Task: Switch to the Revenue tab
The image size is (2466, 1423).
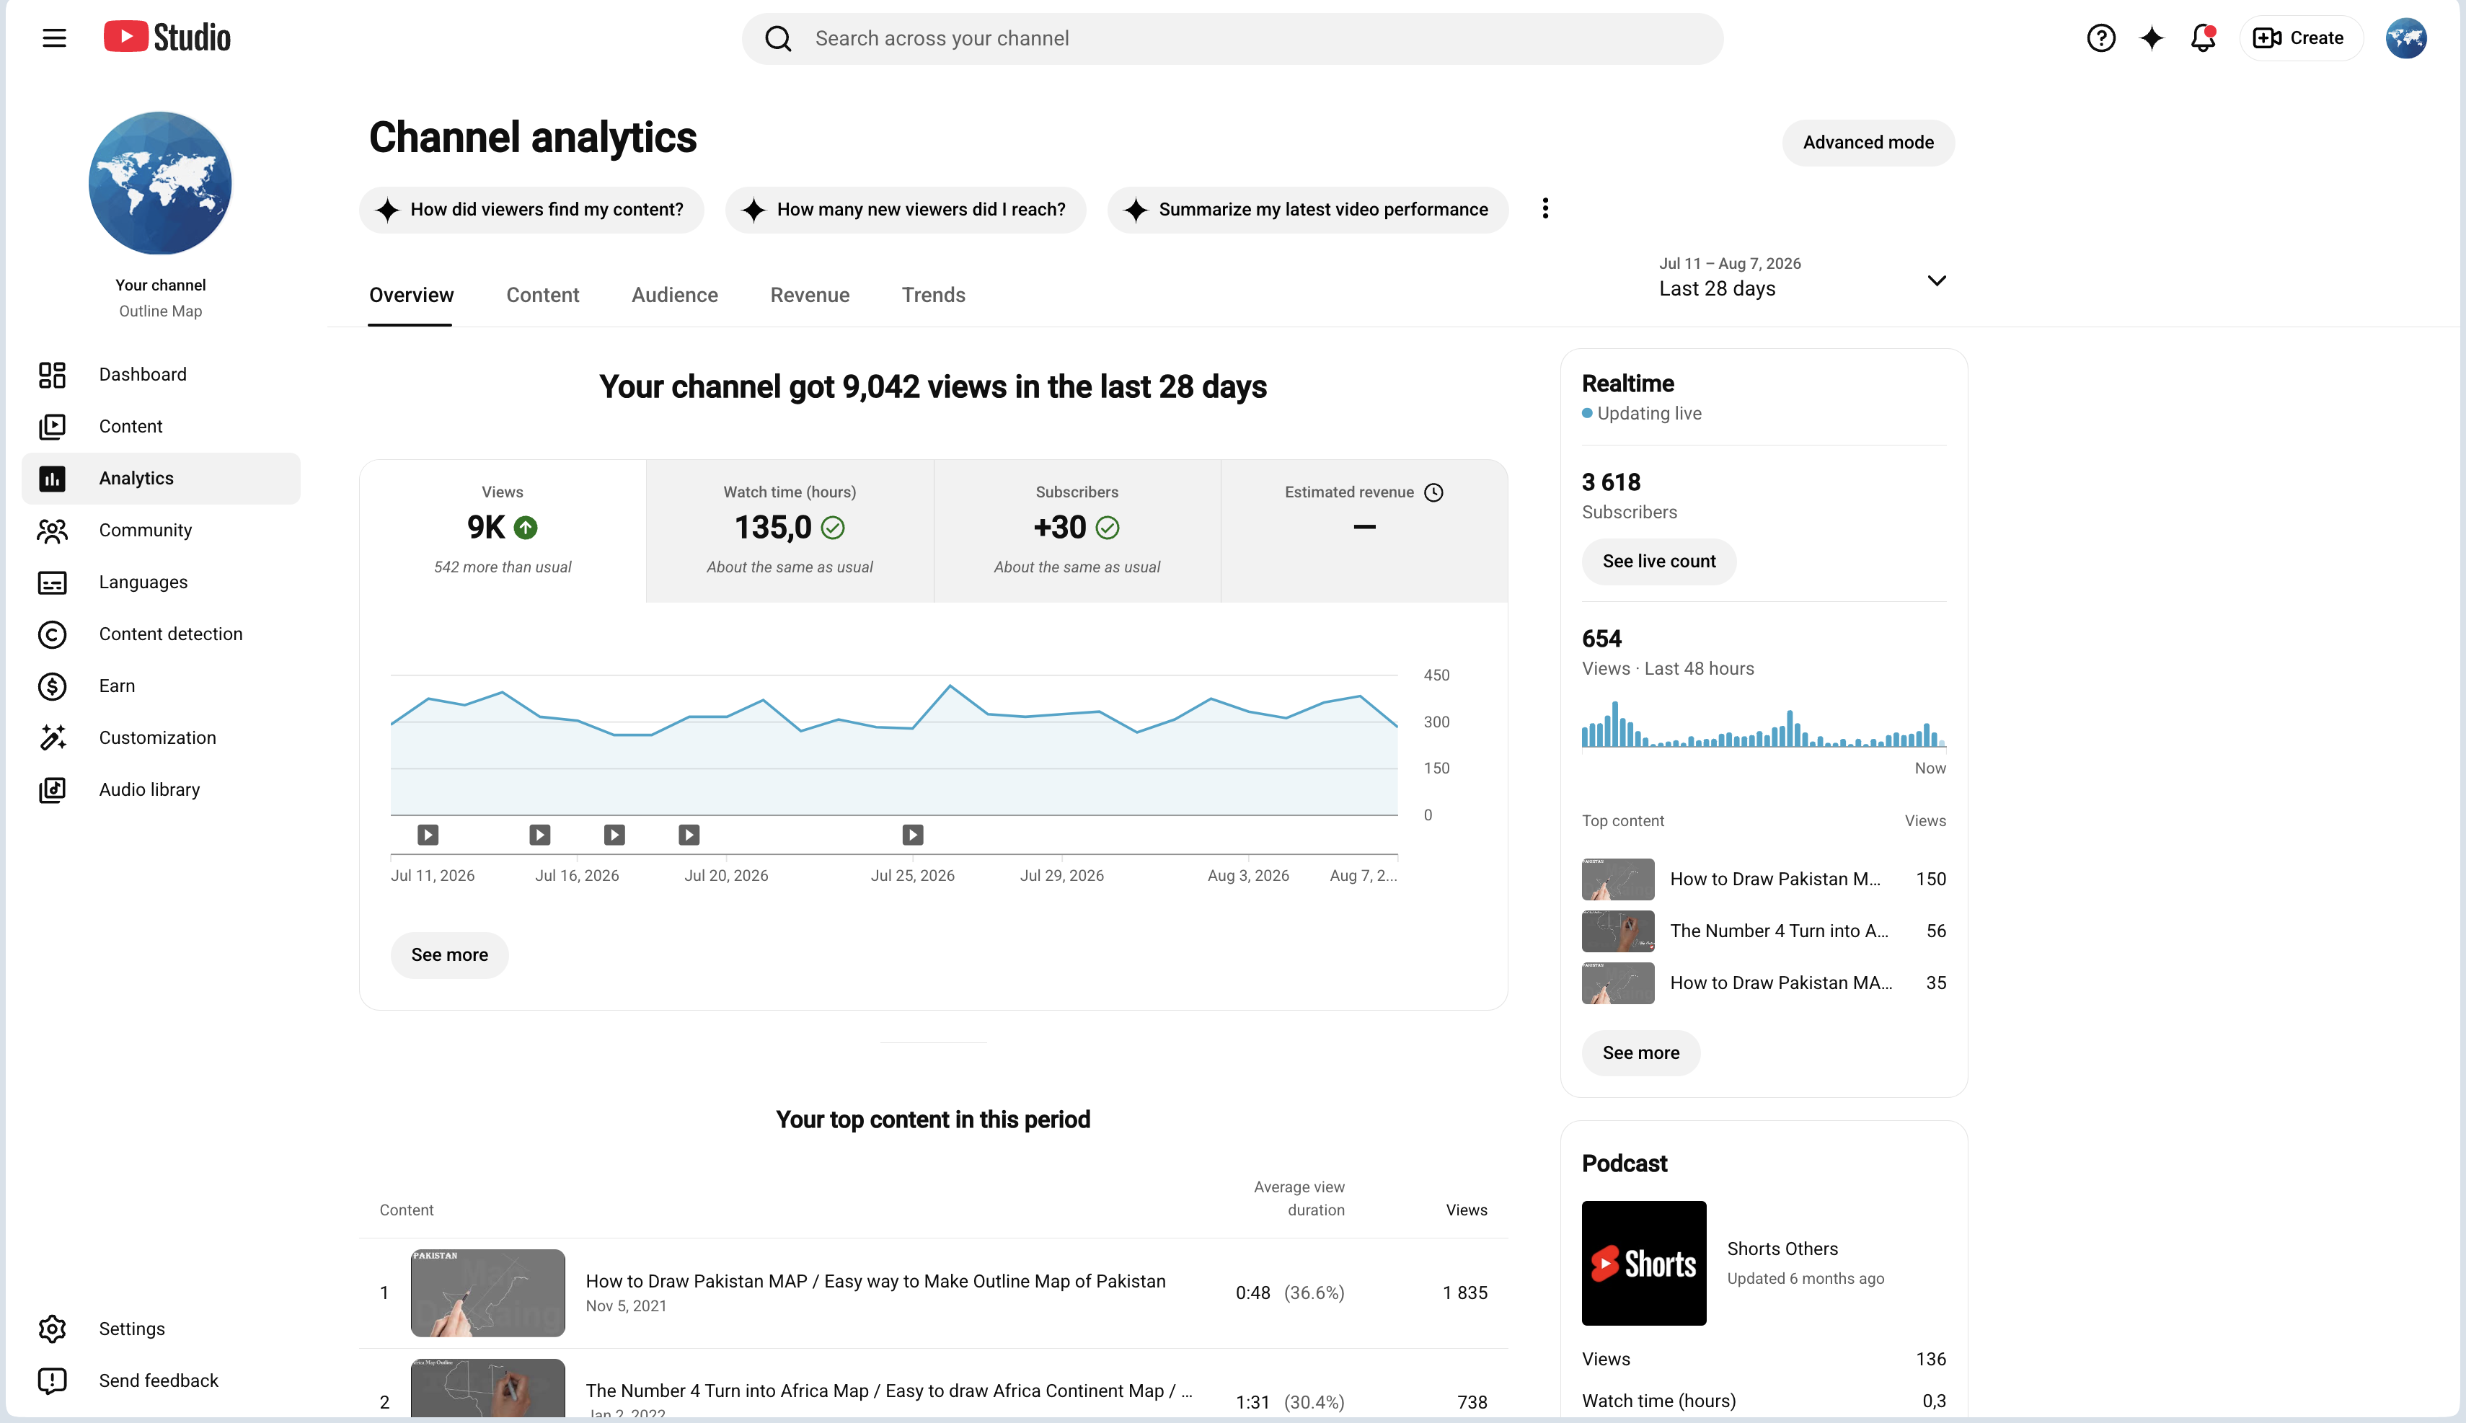Action: coord(809,295)
